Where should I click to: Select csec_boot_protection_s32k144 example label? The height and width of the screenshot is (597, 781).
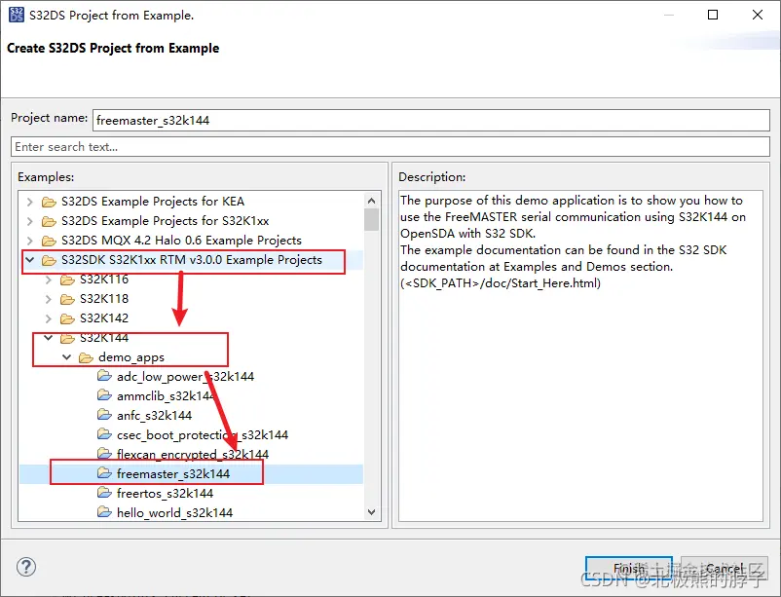pos(203,434)
